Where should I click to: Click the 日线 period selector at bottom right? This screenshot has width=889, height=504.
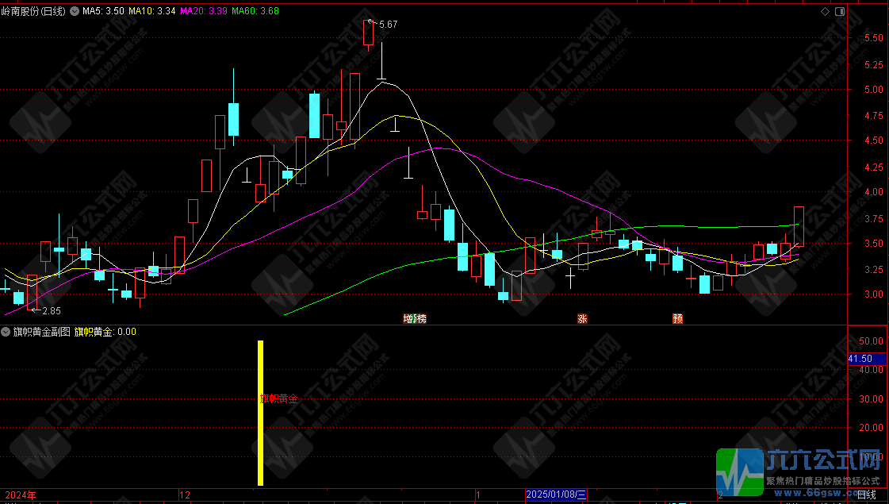pos(866,495)
